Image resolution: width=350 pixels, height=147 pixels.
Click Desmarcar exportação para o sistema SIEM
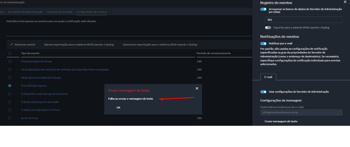click(160, 45)
